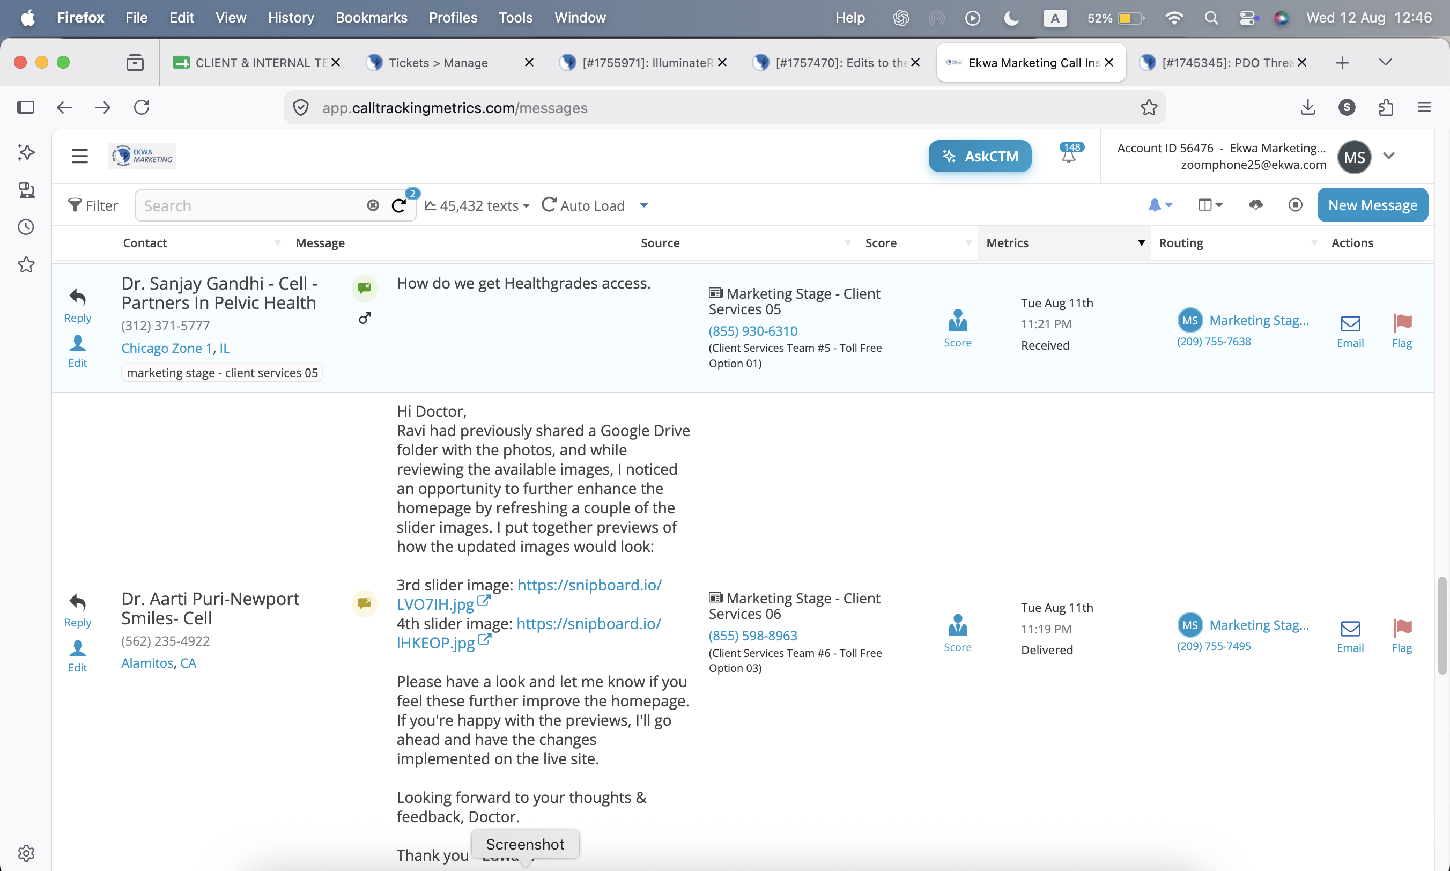Screen dimensions: 1450x871
Task: Click the URL address bar
Action: pos(724,107)
